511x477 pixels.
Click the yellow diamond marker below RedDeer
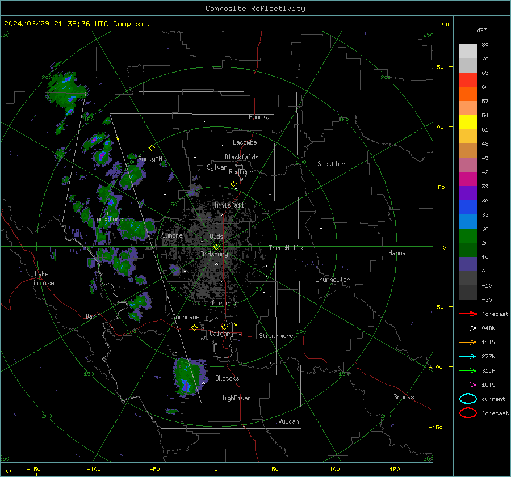coord(234,184)
